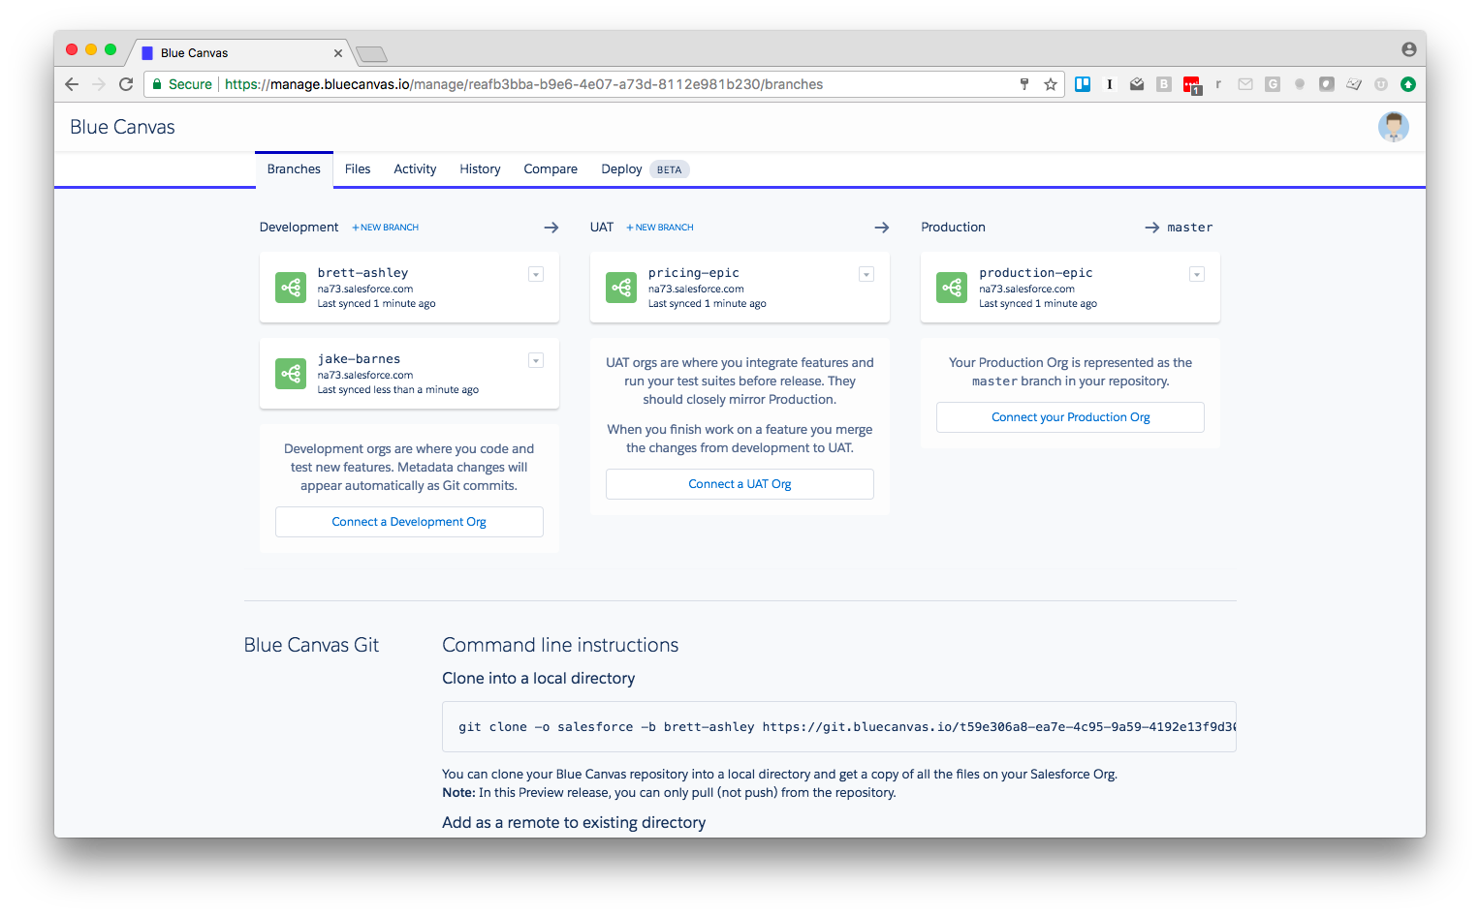Open the Deploy BETA tab
Image resolution: width=1480 pixels, height=915 pixels.
coord(645,169)
